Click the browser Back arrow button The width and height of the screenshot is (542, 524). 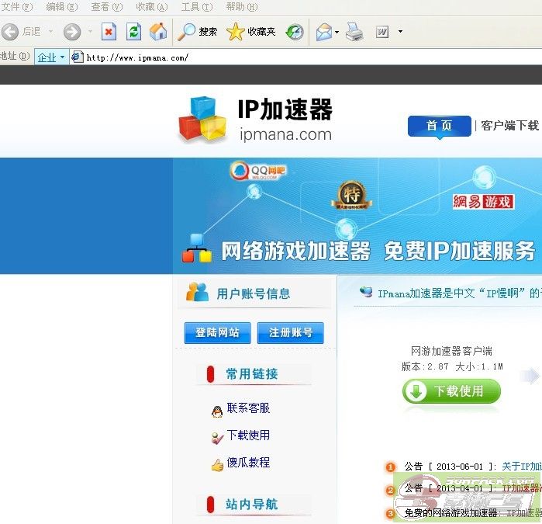point(10,32)
